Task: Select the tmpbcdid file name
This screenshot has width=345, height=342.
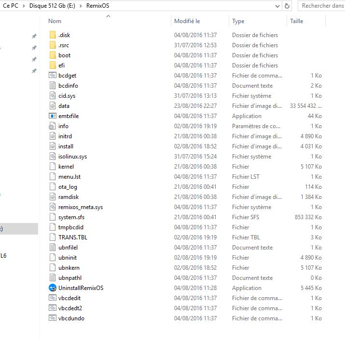Action: (x=71, y=227)
